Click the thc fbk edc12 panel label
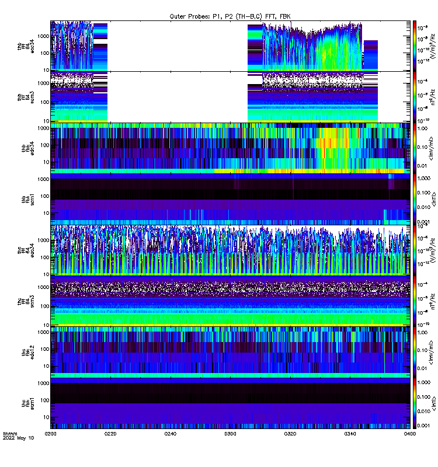438x467 pixels. coord(27,353)
